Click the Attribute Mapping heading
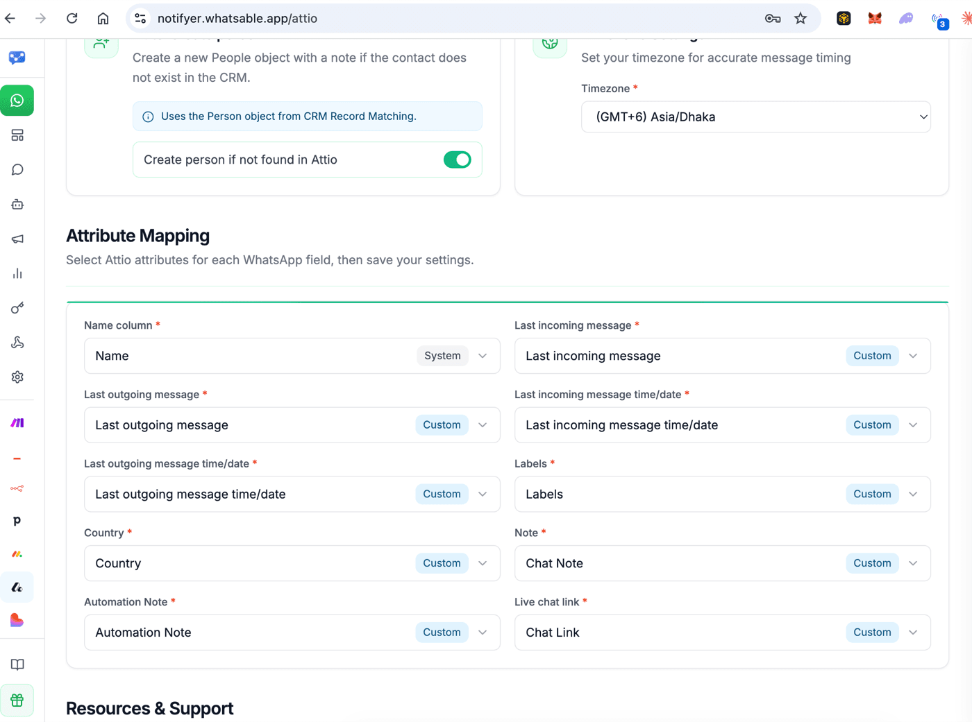 (x=137, y=236)
